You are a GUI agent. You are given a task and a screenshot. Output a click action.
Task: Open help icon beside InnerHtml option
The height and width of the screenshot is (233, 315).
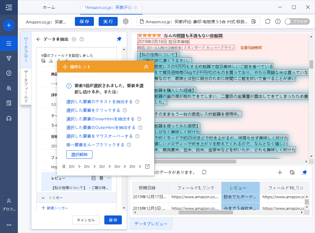click(x=139, y=119)
